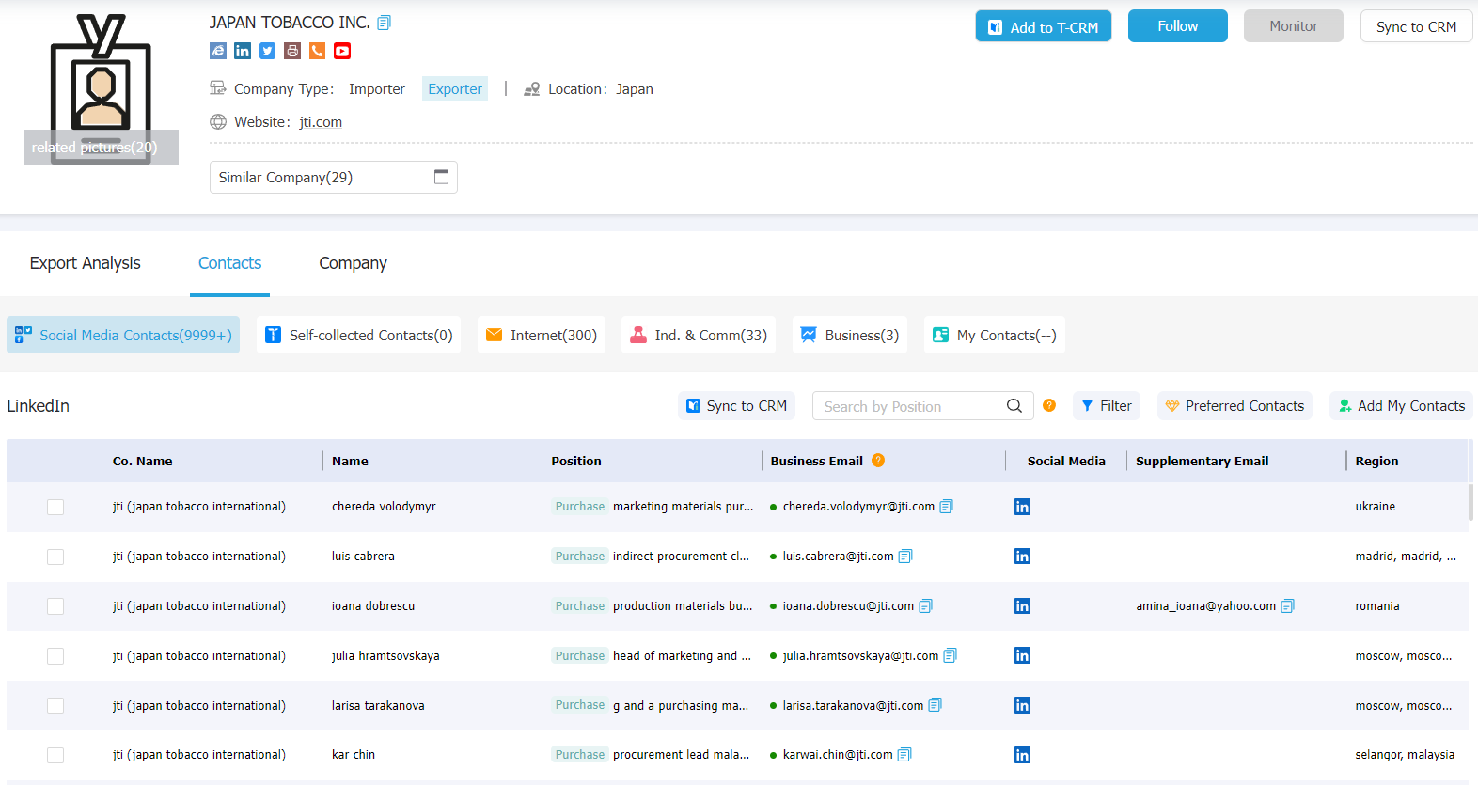Select Social Media Contacts(9999+) tab
Viewport: 1478px width, 785px height.
[123, 335]
